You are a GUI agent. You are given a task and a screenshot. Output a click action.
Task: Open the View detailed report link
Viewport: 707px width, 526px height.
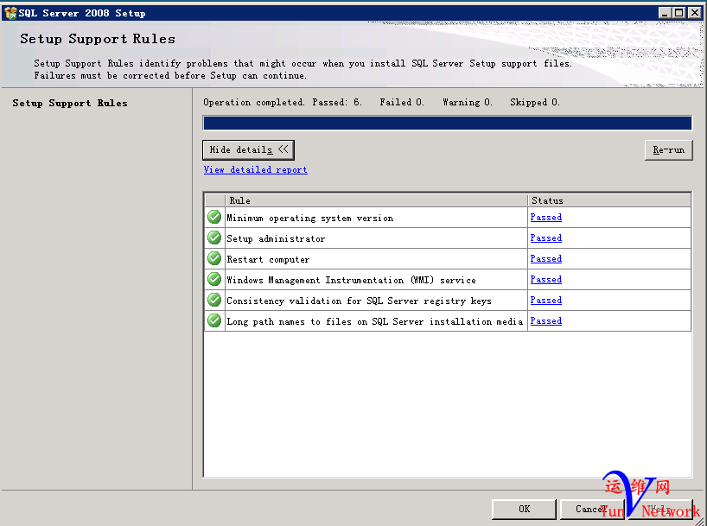pos(255,170)
